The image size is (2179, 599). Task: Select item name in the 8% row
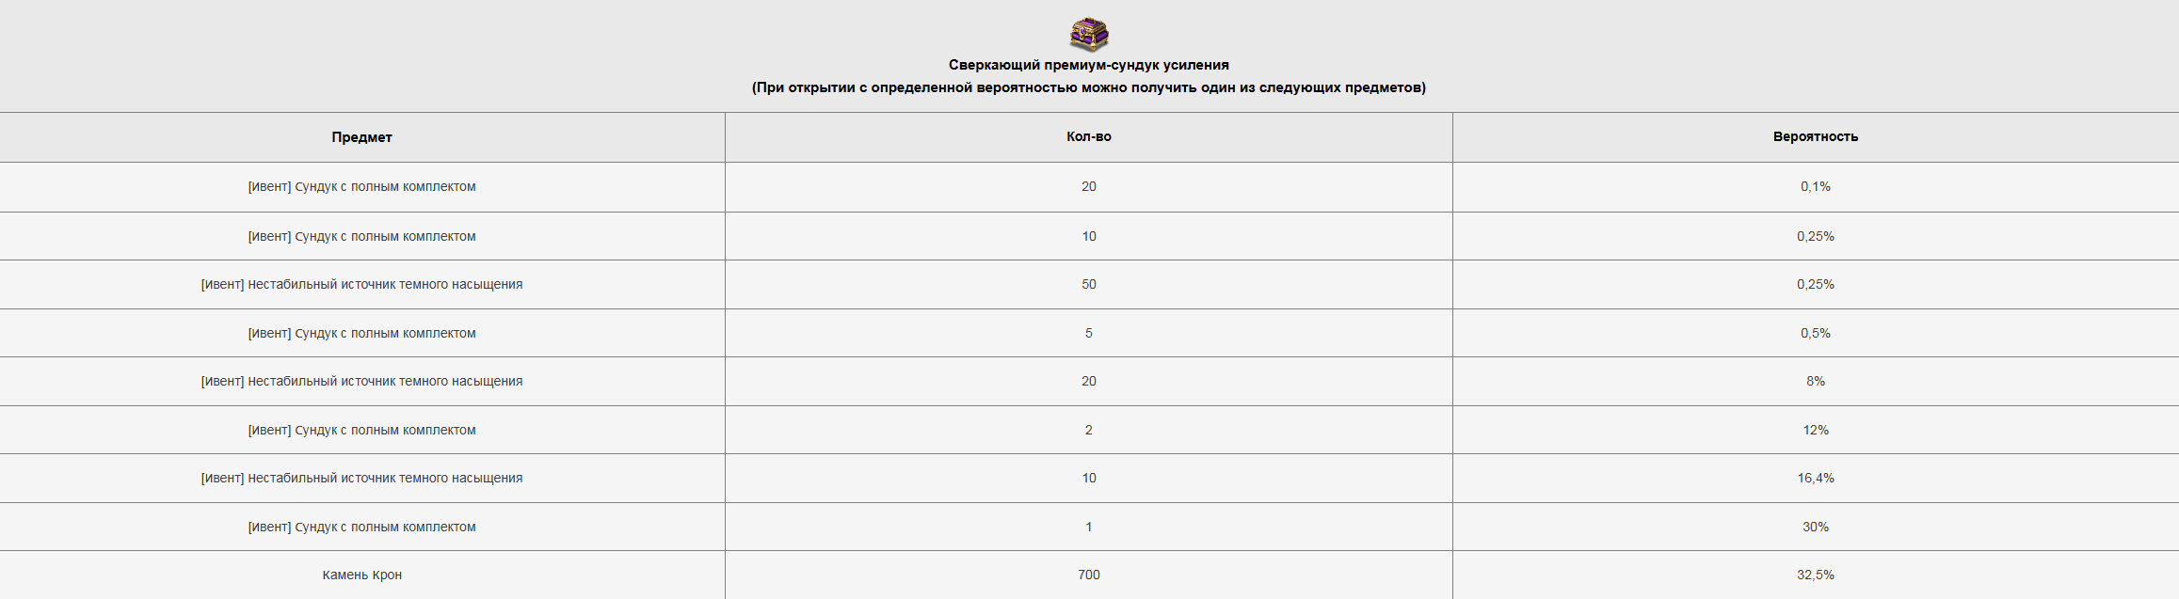click(361, 381)
